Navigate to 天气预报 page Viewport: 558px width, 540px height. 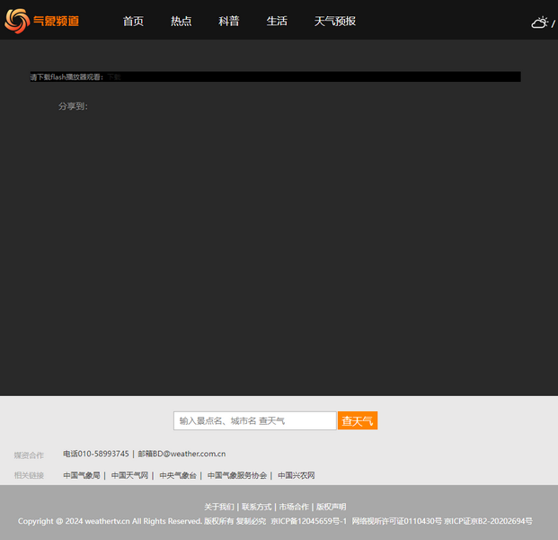335,21
